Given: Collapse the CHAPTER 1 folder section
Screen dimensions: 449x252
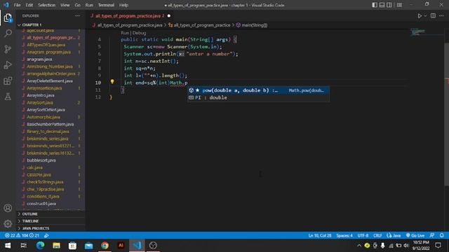Looking at the screenshot, I should click(32, 25).
